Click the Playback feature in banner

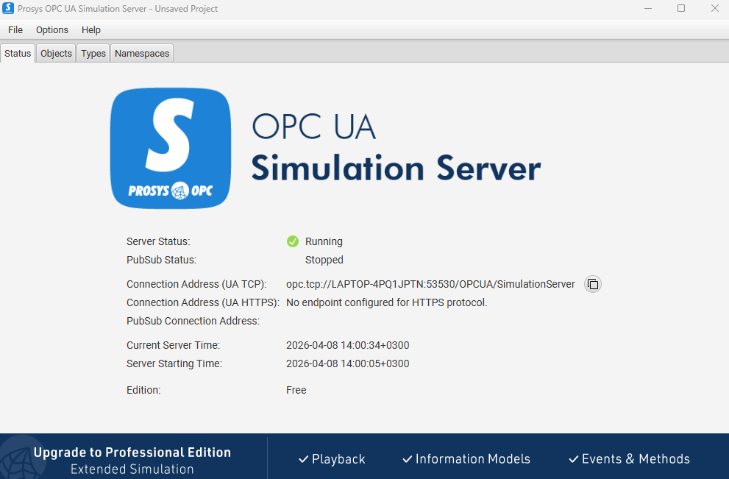click(332, 459)
